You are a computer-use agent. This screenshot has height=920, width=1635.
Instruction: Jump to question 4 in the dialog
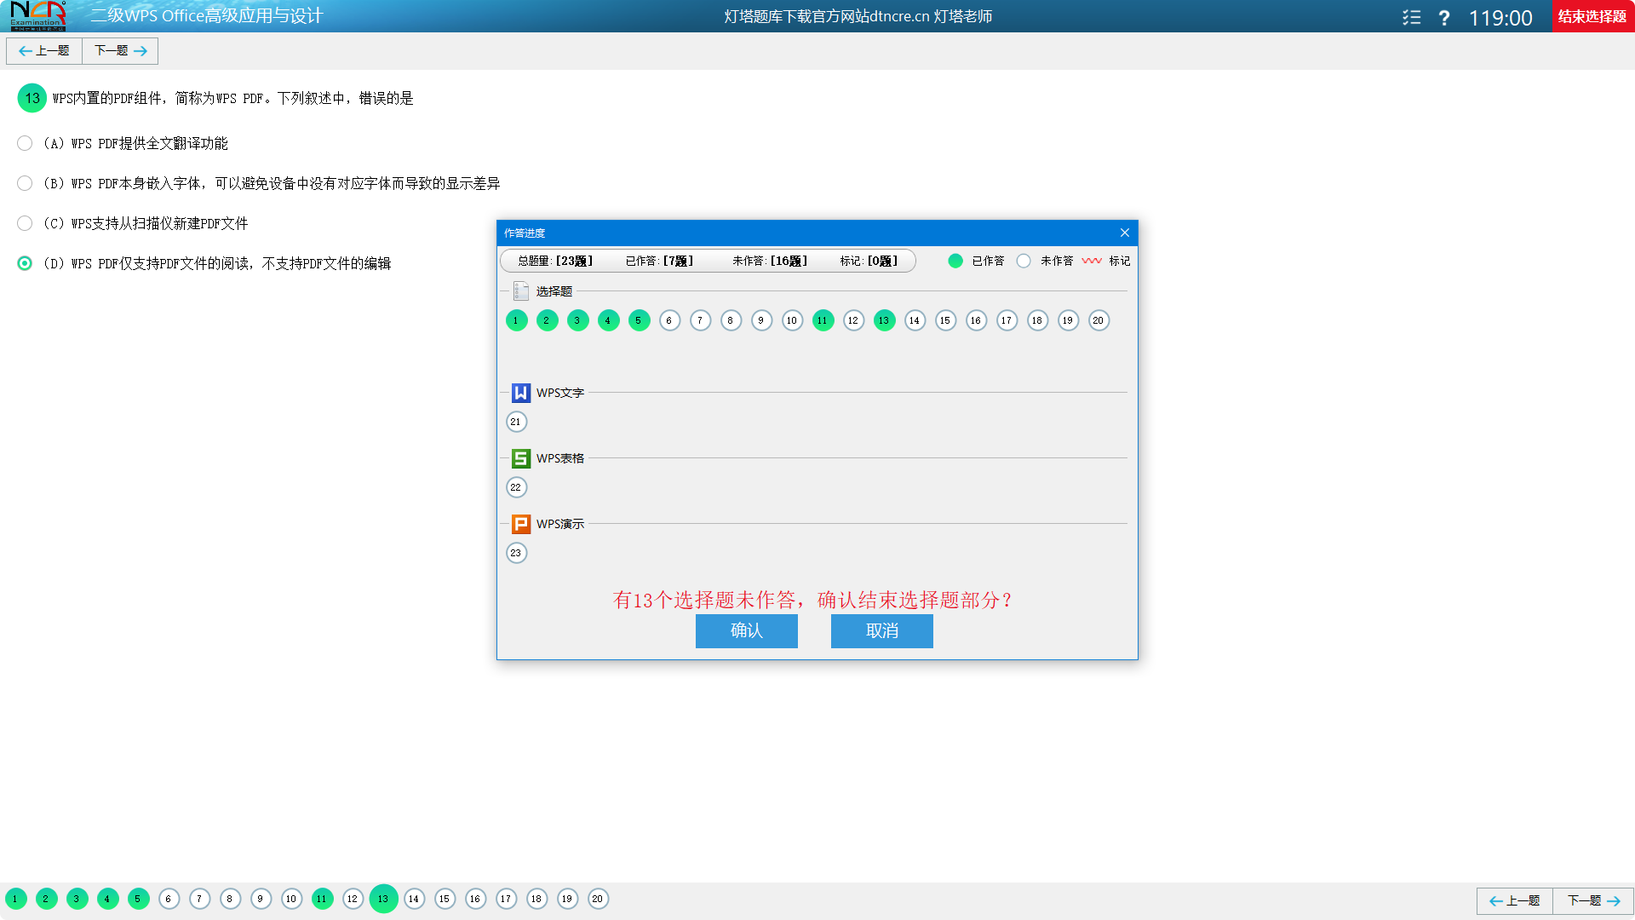(x=608, y=320)
